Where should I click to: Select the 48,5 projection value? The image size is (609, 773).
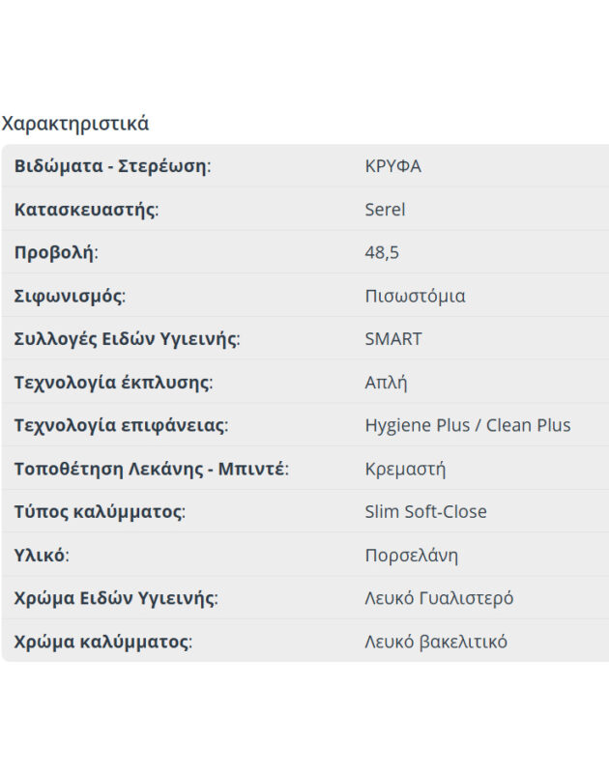click(x=382, y=253)
